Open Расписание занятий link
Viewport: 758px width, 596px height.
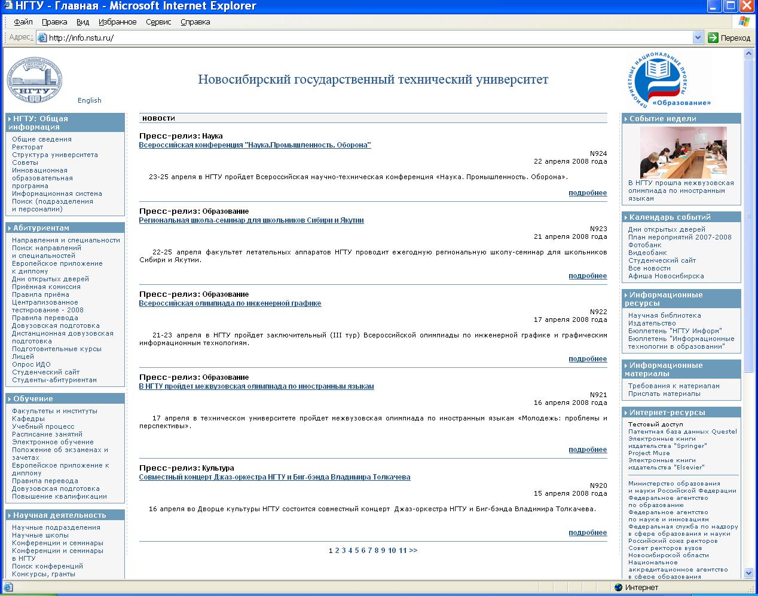pos(47,434)
